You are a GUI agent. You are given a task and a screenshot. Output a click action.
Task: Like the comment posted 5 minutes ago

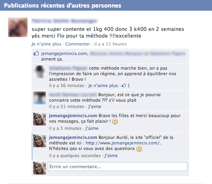pos(92,128)
